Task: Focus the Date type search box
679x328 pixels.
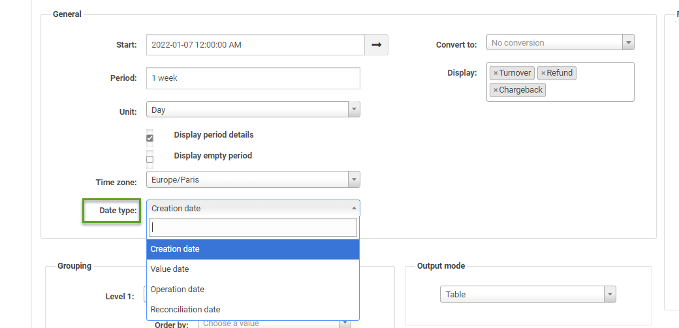Action: click(253, 227)
